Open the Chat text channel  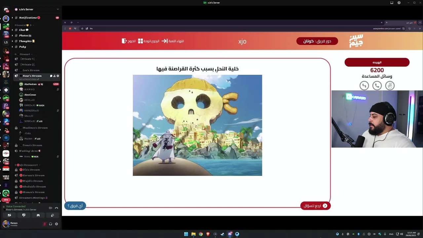36,30
